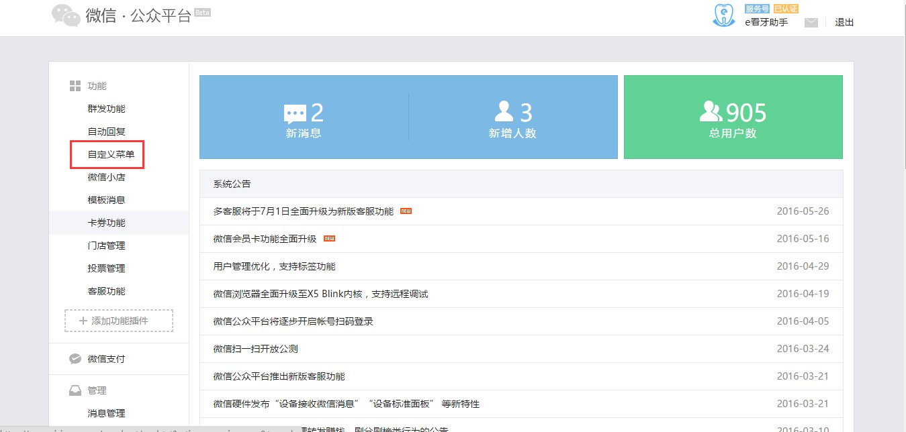906x432 pixels.
Task: Open the mail envelope icon
Action: [x=811, y=22]
